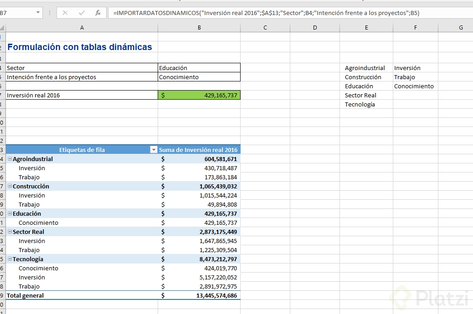Select column E header
The width and height of the screenshot is (473, 314).
(x=366, y=28)
